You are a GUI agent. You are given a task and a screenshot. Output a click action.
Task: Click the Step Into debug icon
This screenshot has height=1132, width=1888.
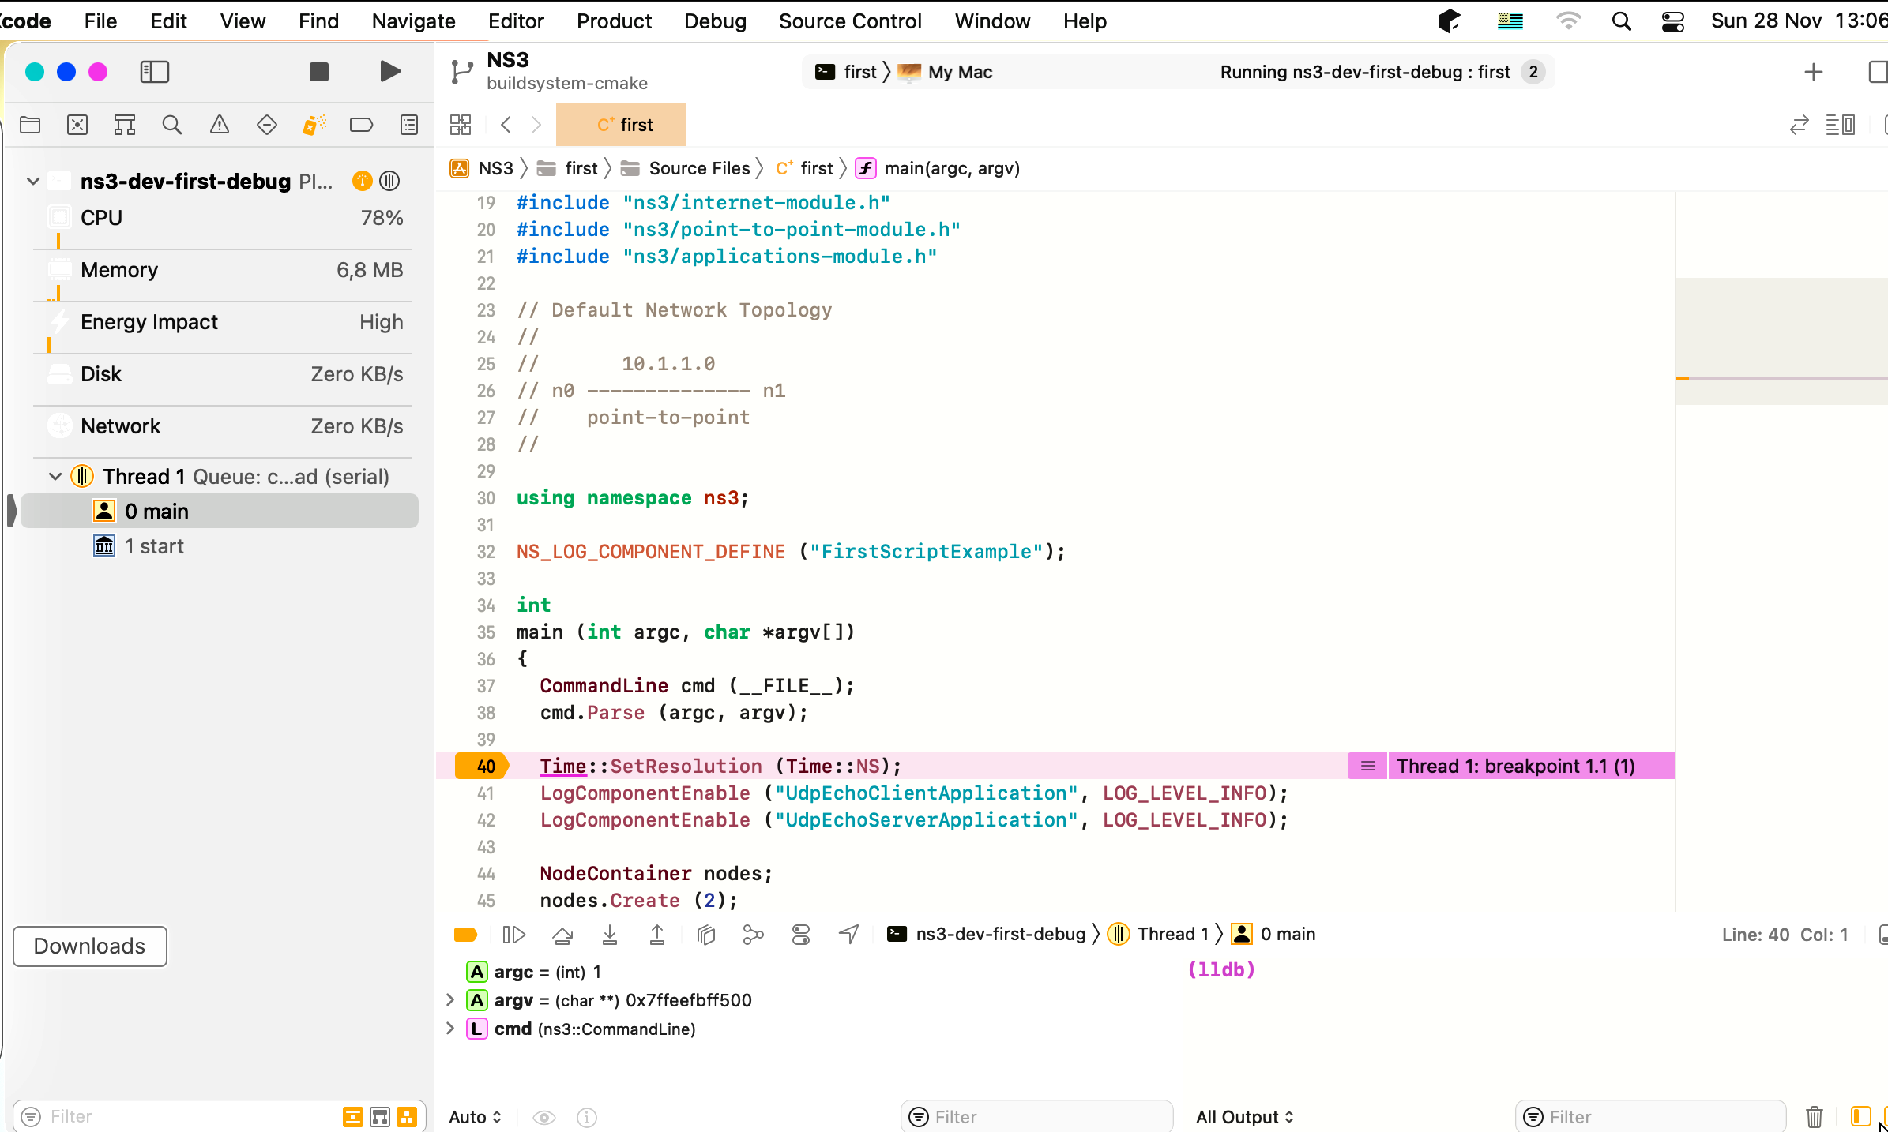(x=610, y=934)
